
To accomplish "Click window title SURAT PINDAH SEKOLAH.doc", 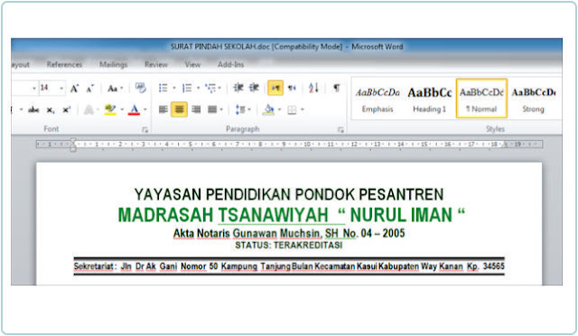I will click(x=220, y=47).
